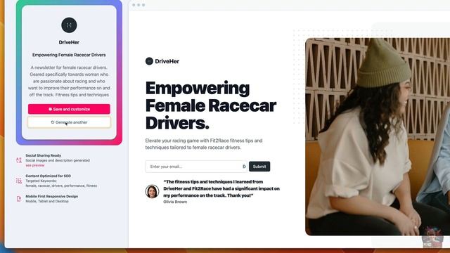
Task: Click the hero photo of woman in beanie
Action: [378, 136]
